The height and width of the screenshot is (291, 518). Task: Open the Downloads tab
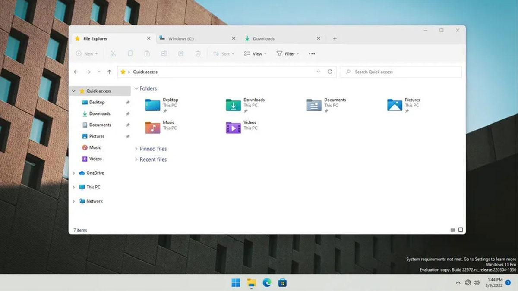click(264, 38)
